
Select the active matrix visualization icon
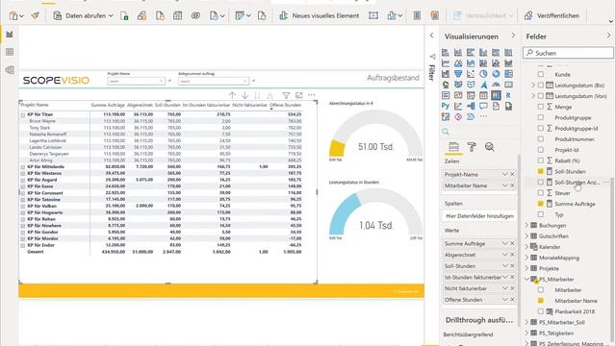click(496, 95)
